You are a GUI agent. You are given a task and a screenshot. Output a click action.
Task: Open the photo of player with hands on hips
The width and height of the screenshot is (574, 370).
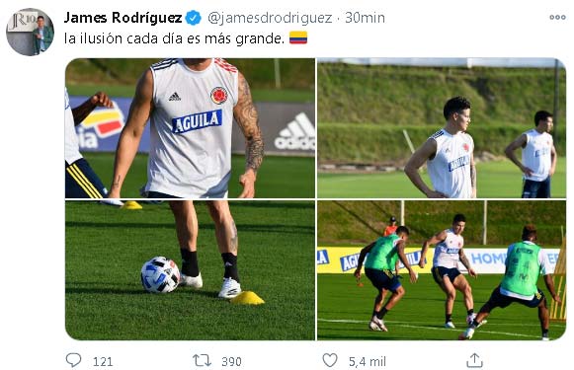tap(442, 128)
